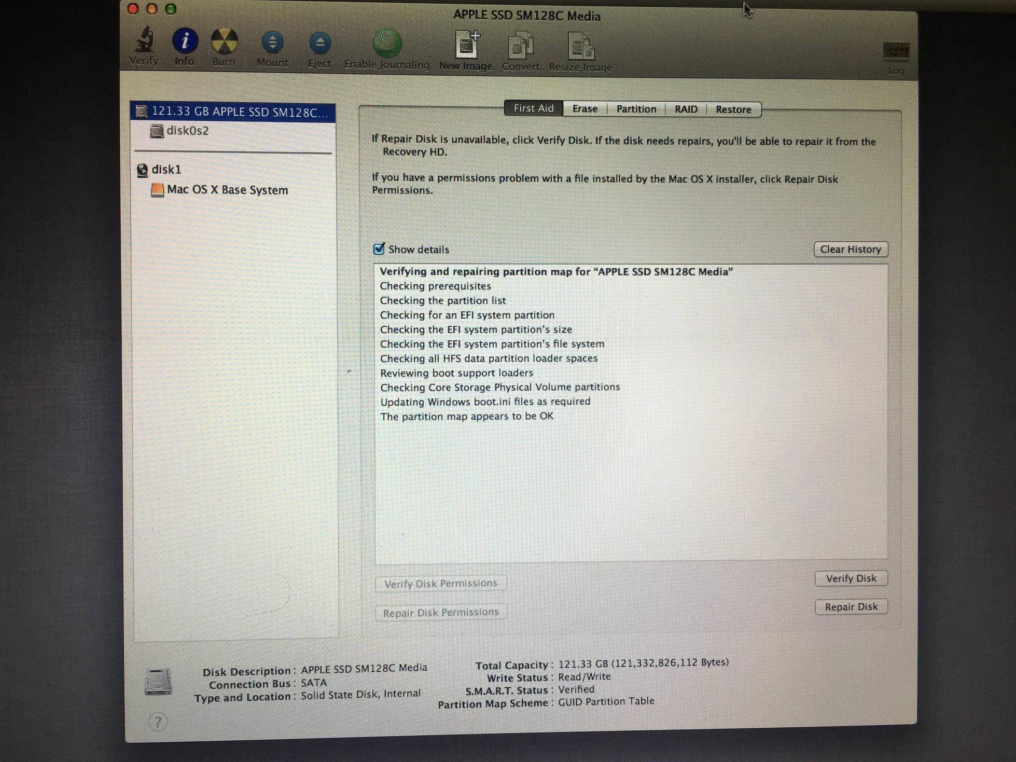
Task: Select Mac OS X Base System volume
Action: pyautogui.click(x=227, y=189)
